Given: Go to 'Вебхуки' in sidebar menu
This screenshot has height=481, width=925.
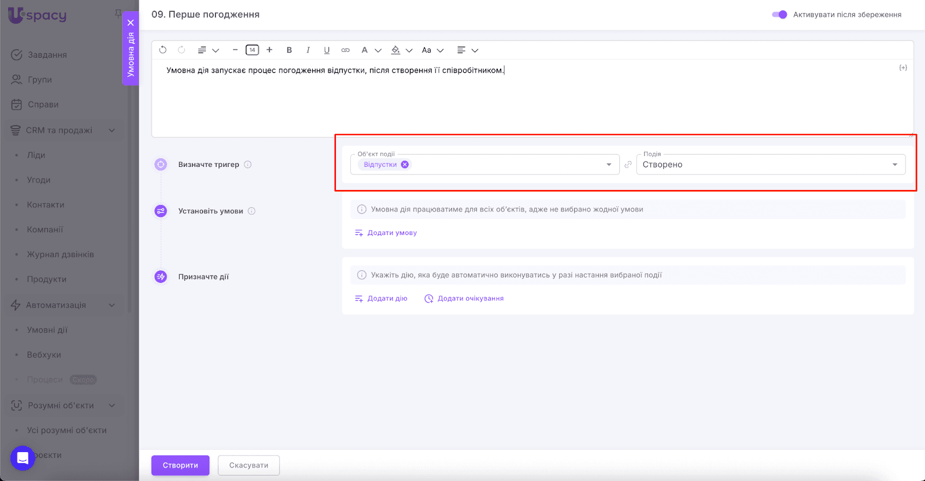Looking at the screenshot, I should pos(44,355).
